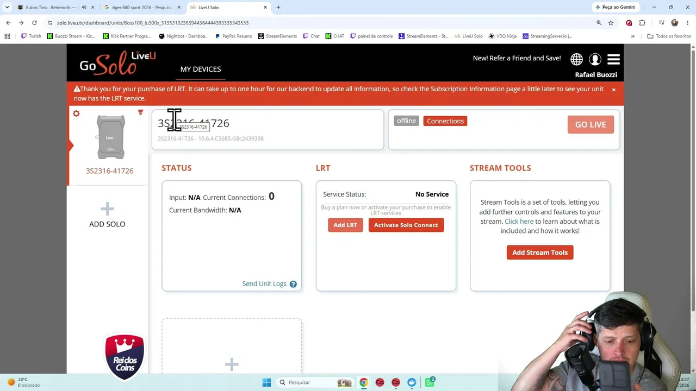Viewport: 696px width, 391px height.
Task: Open the weather widget on the taskbar
Action: click(24, 382)
